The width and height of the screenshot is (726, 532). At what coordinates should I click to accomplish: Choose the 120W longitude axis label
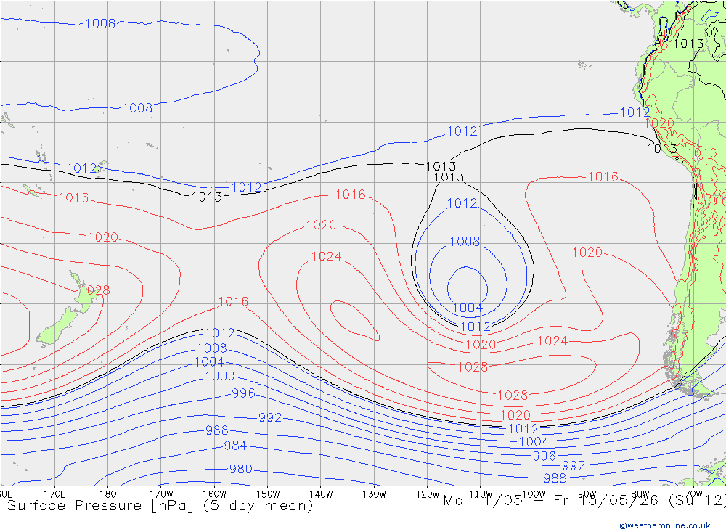pos(428,494)
